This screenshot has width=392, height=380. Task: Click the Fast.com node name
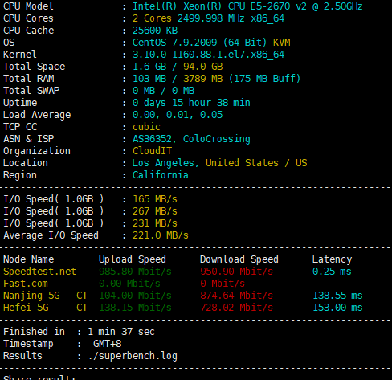tap(26, 284)
